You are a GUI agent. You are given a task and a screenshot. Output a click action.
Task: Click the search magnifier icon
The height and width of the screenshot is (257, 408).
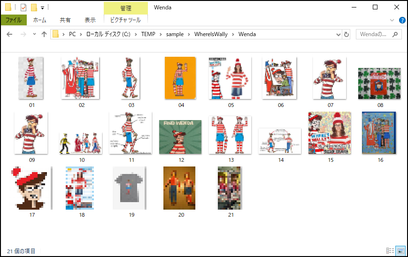point(395,34)
